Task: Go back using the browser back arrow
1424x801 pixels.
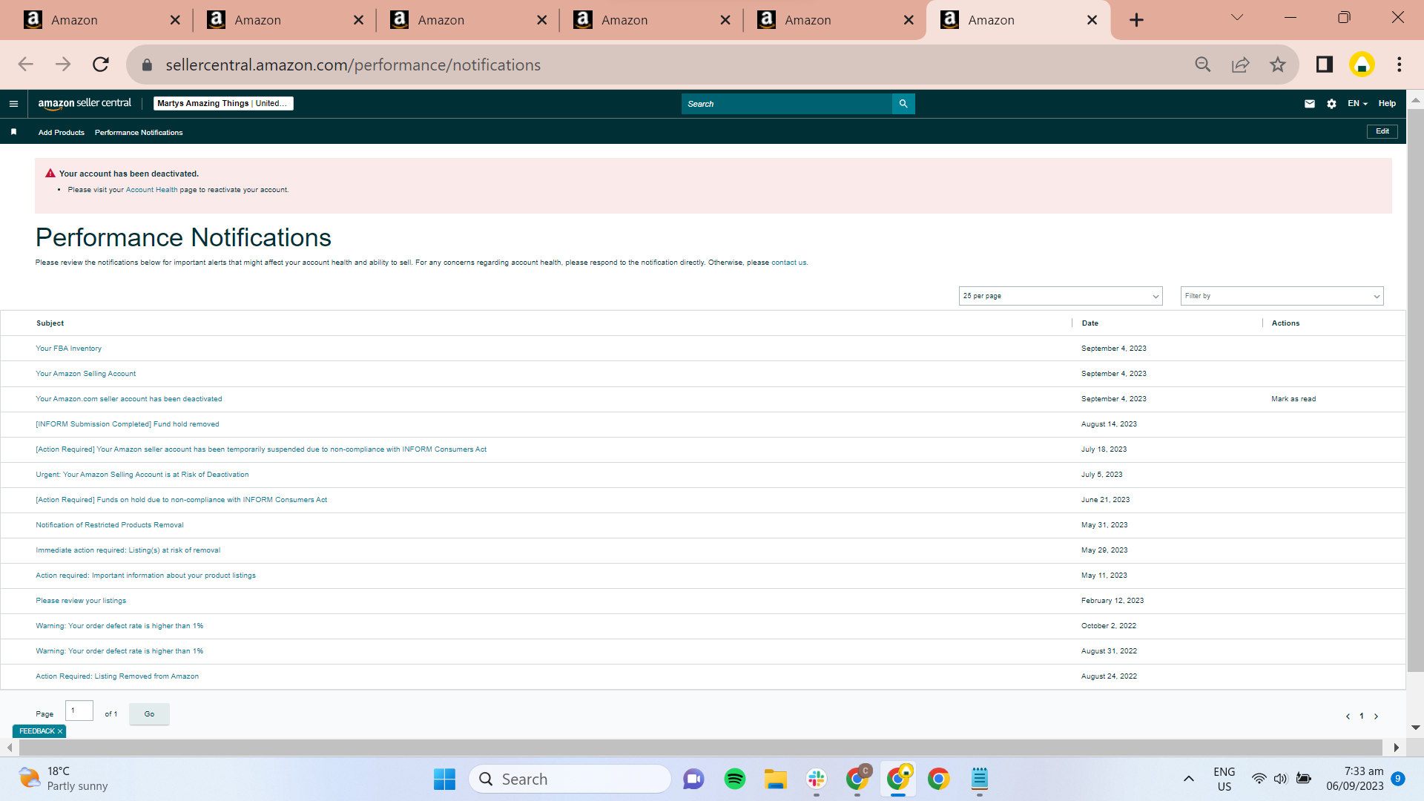Action: tap(26, 65)
